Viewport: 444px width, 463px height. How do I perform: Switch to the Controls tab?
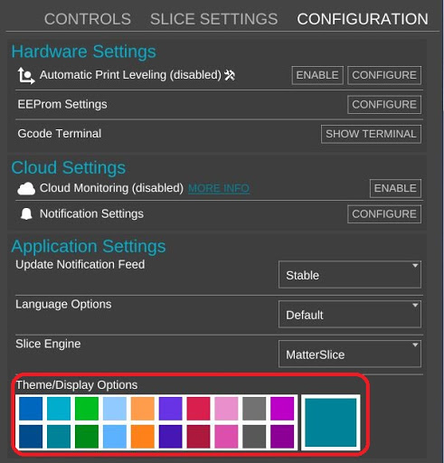coord(88,19)
